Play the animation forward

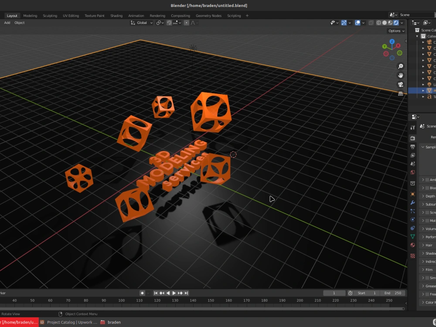point(174,293)
